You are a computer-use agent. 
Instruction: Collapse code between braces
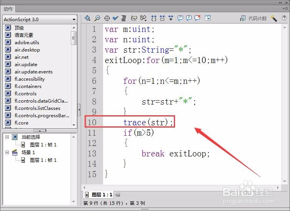(154, 18)
